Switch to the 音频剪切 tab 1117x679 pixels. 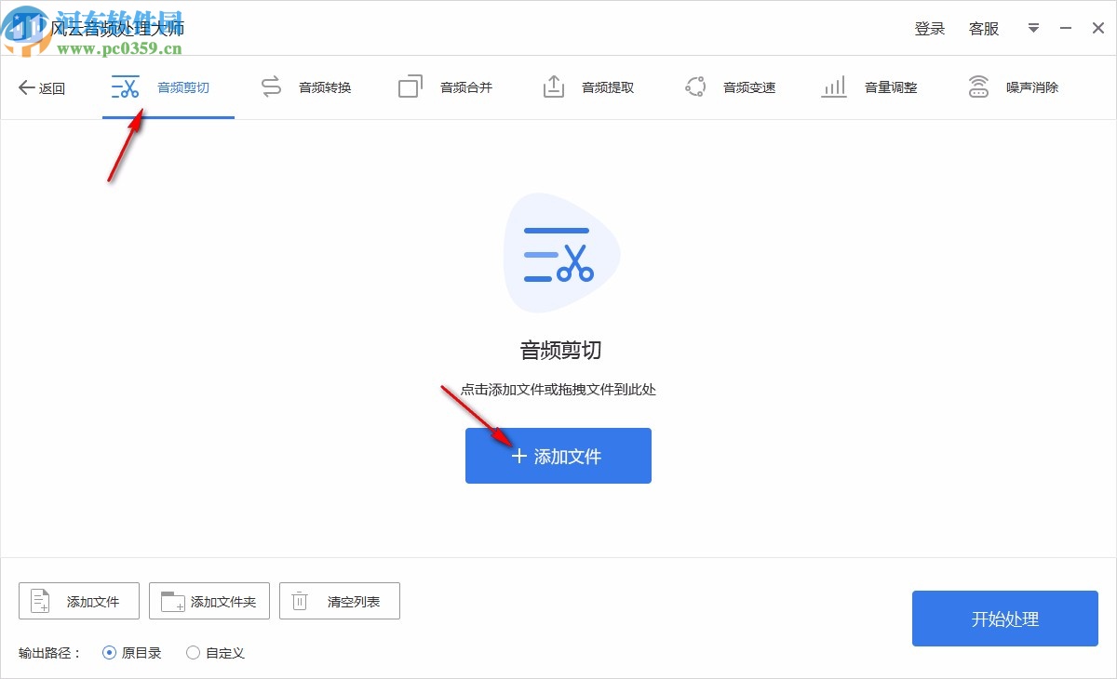pos(168,87)
